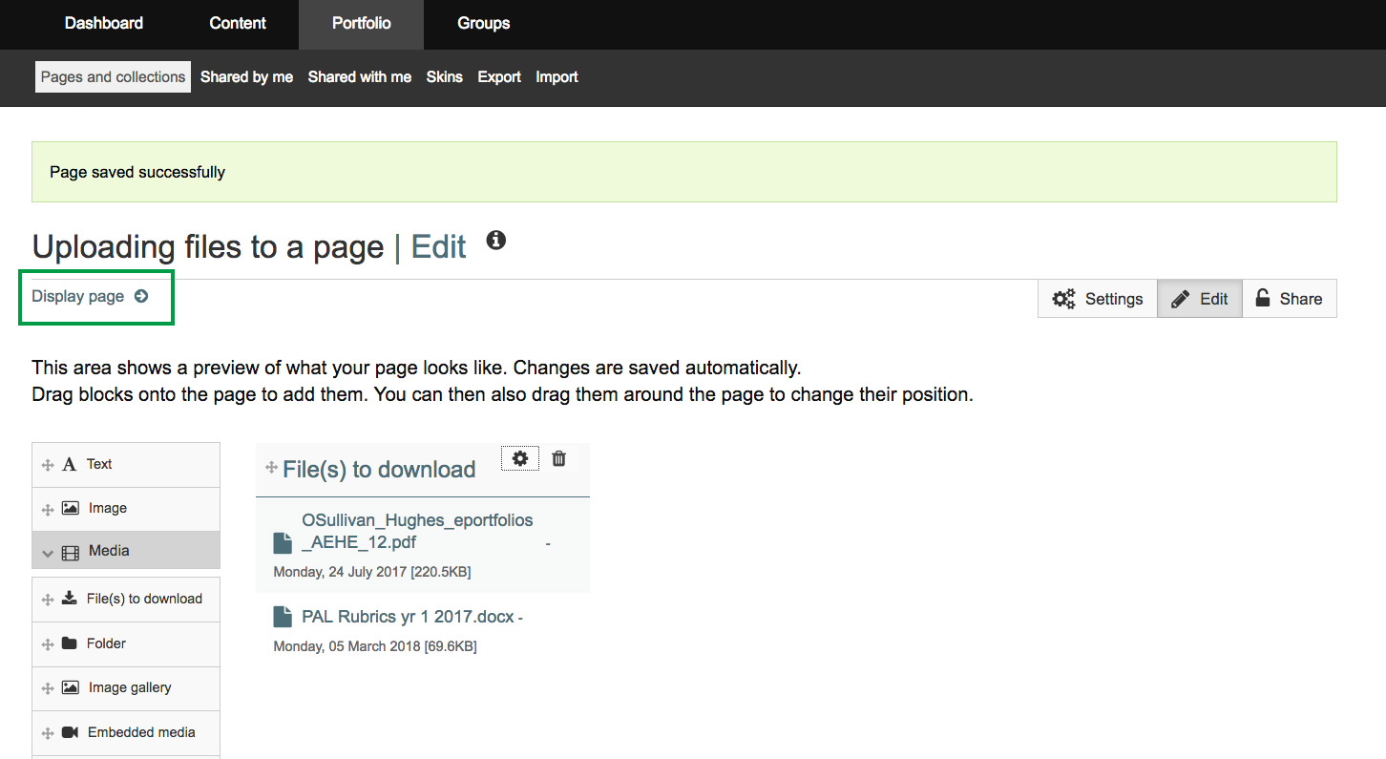
Task: Click the Image gallery picture icon
Action: point(71,687)
